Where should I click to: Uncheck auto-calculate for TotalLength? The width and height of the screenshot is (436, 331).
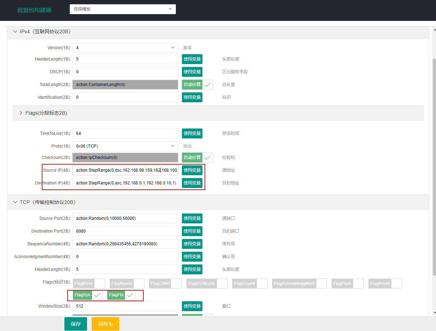207,85
